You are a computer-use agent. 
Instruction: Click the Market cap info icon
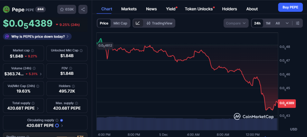[x=32, y=50]
